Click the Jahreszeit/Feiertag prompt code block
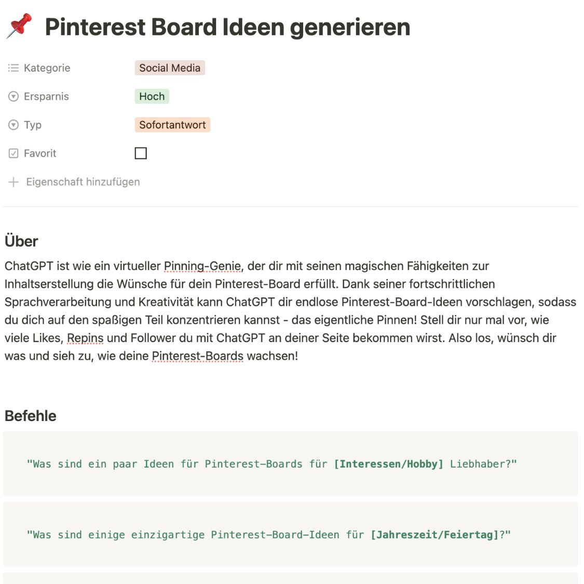Viewport: 584px width, 584px height. 268,535
